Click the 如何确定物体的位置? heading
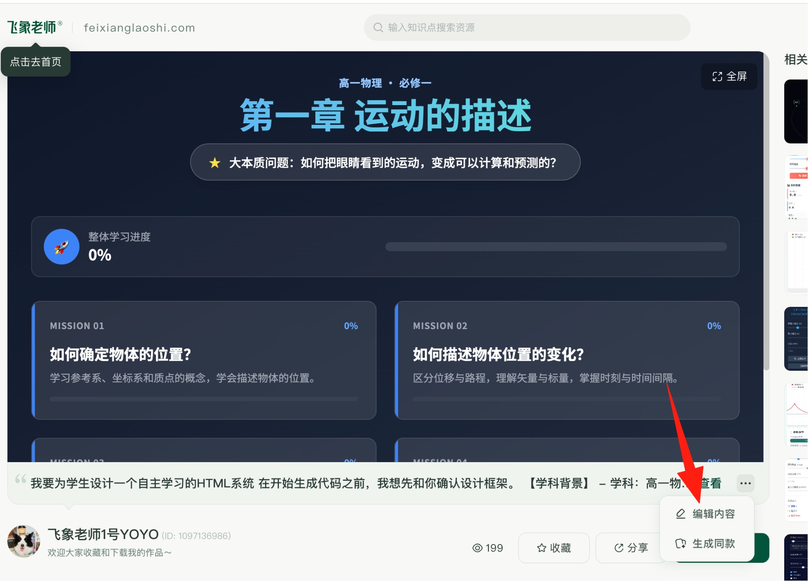 coord(120,355)
